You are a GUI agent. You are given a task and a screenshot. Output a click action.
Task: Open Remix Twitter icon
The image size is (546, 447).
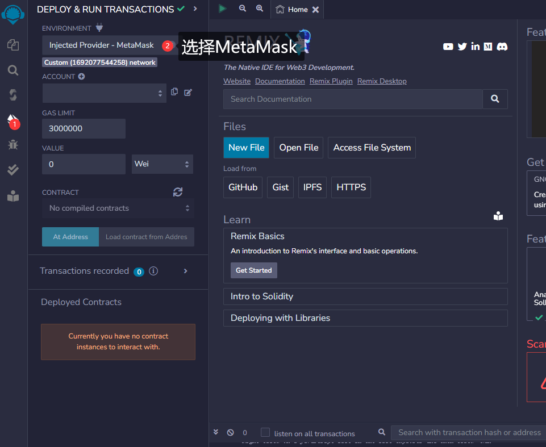pos(462,47)
